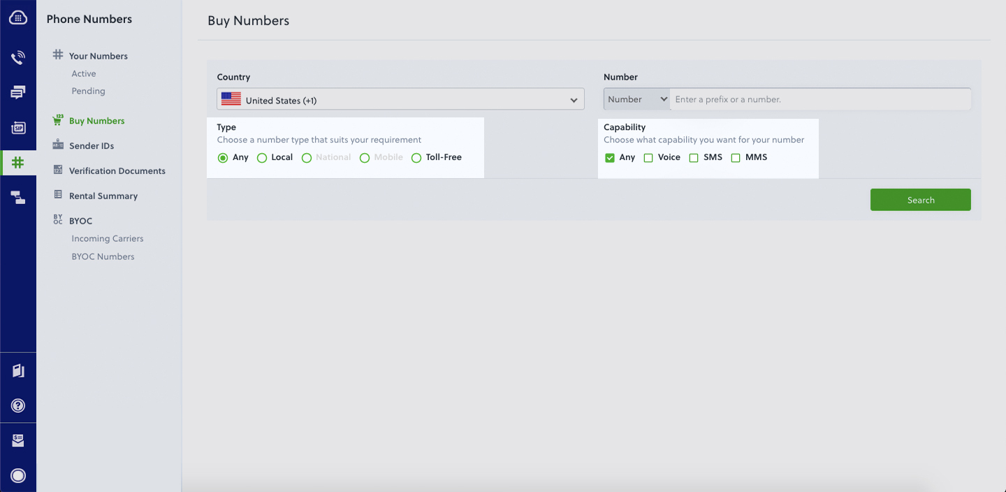
Task: Click the prefix or number input field
Action: click(x=819, y=99)
